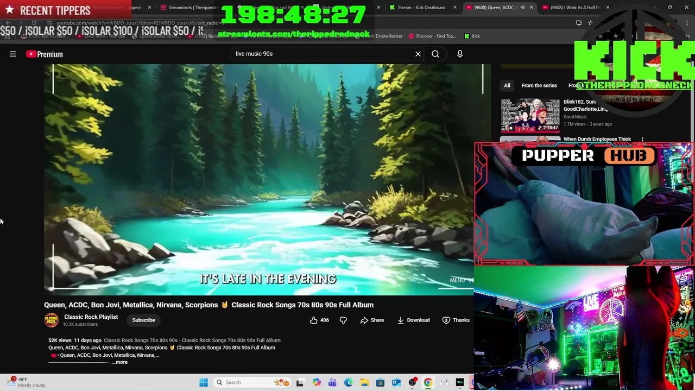This screenshot has height=391, width=695.
Task: Open Task View on the taskbar
Action: [300, 382]
